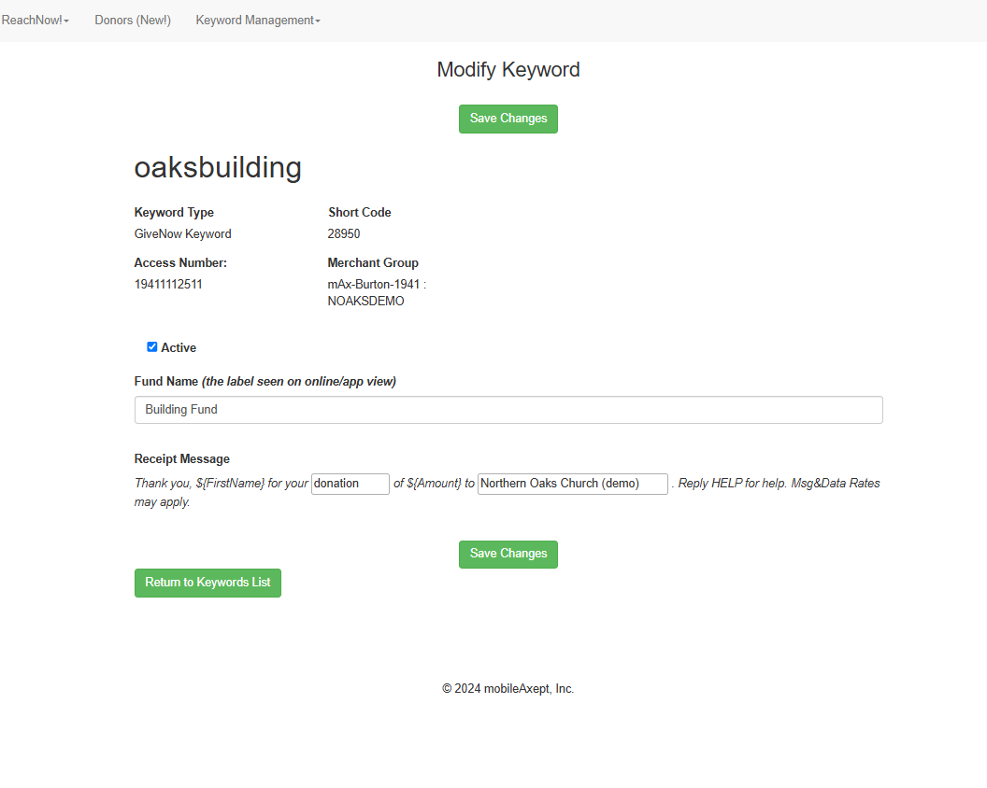Click the 'donation' receipt text field

[350, 484]
